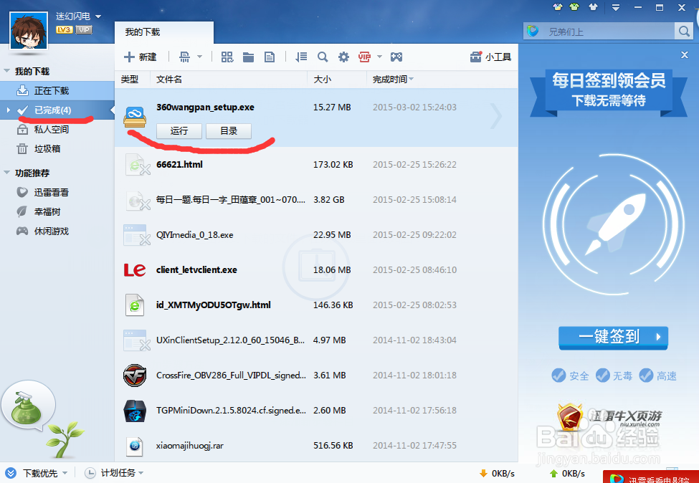Screen dimensions: 699x483
Task: Select the 每日一题.每日一字_田蕴章 file row
Action: point(316,200)
